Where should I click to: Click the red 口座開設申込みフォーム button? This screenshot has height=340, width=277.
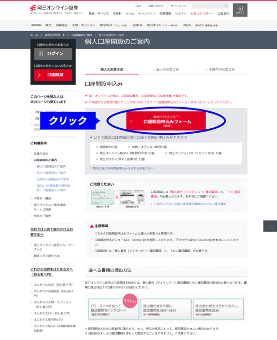click(x=166, y=121)
